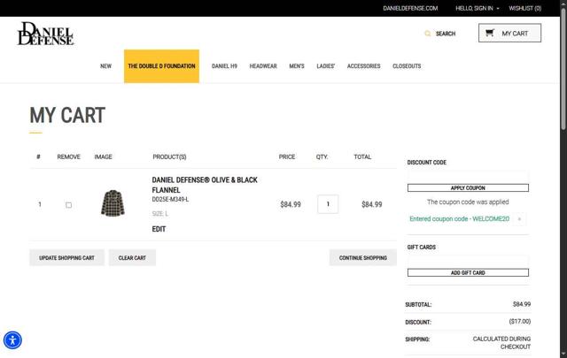The width and height of the screenshot is (567, 358).
Task: Click the Add Gift Card button
Action: (468, 273)
